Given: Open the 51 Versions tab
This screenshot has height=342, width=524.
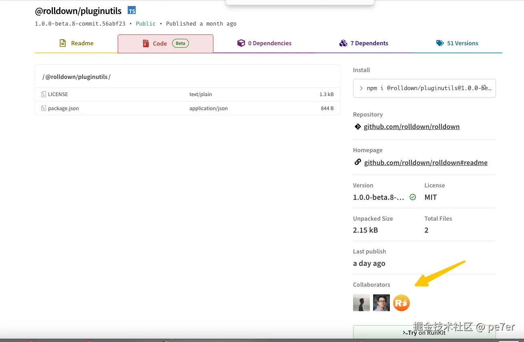Looking at the screenshot, I should pyautogui.click(x=457, y=43).
